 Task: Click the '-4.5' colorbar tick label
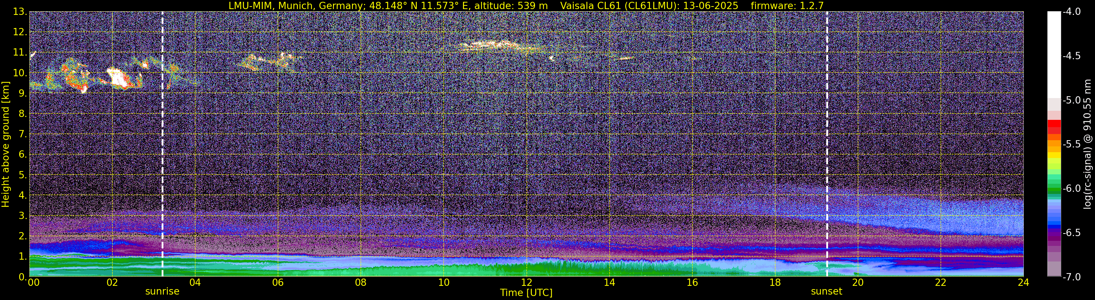1071,56
